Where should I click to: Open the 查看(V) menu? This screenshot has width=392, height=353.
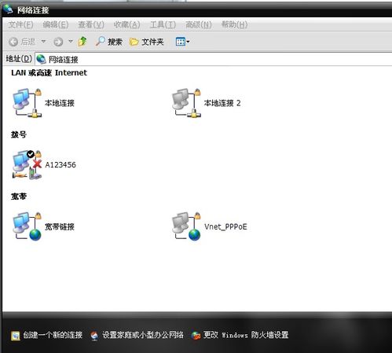91,24
